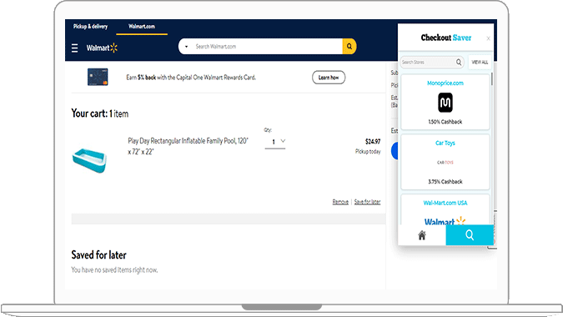Click the Learn how button
The width and height of the screenshot is (563, 317).
(329, 78)
